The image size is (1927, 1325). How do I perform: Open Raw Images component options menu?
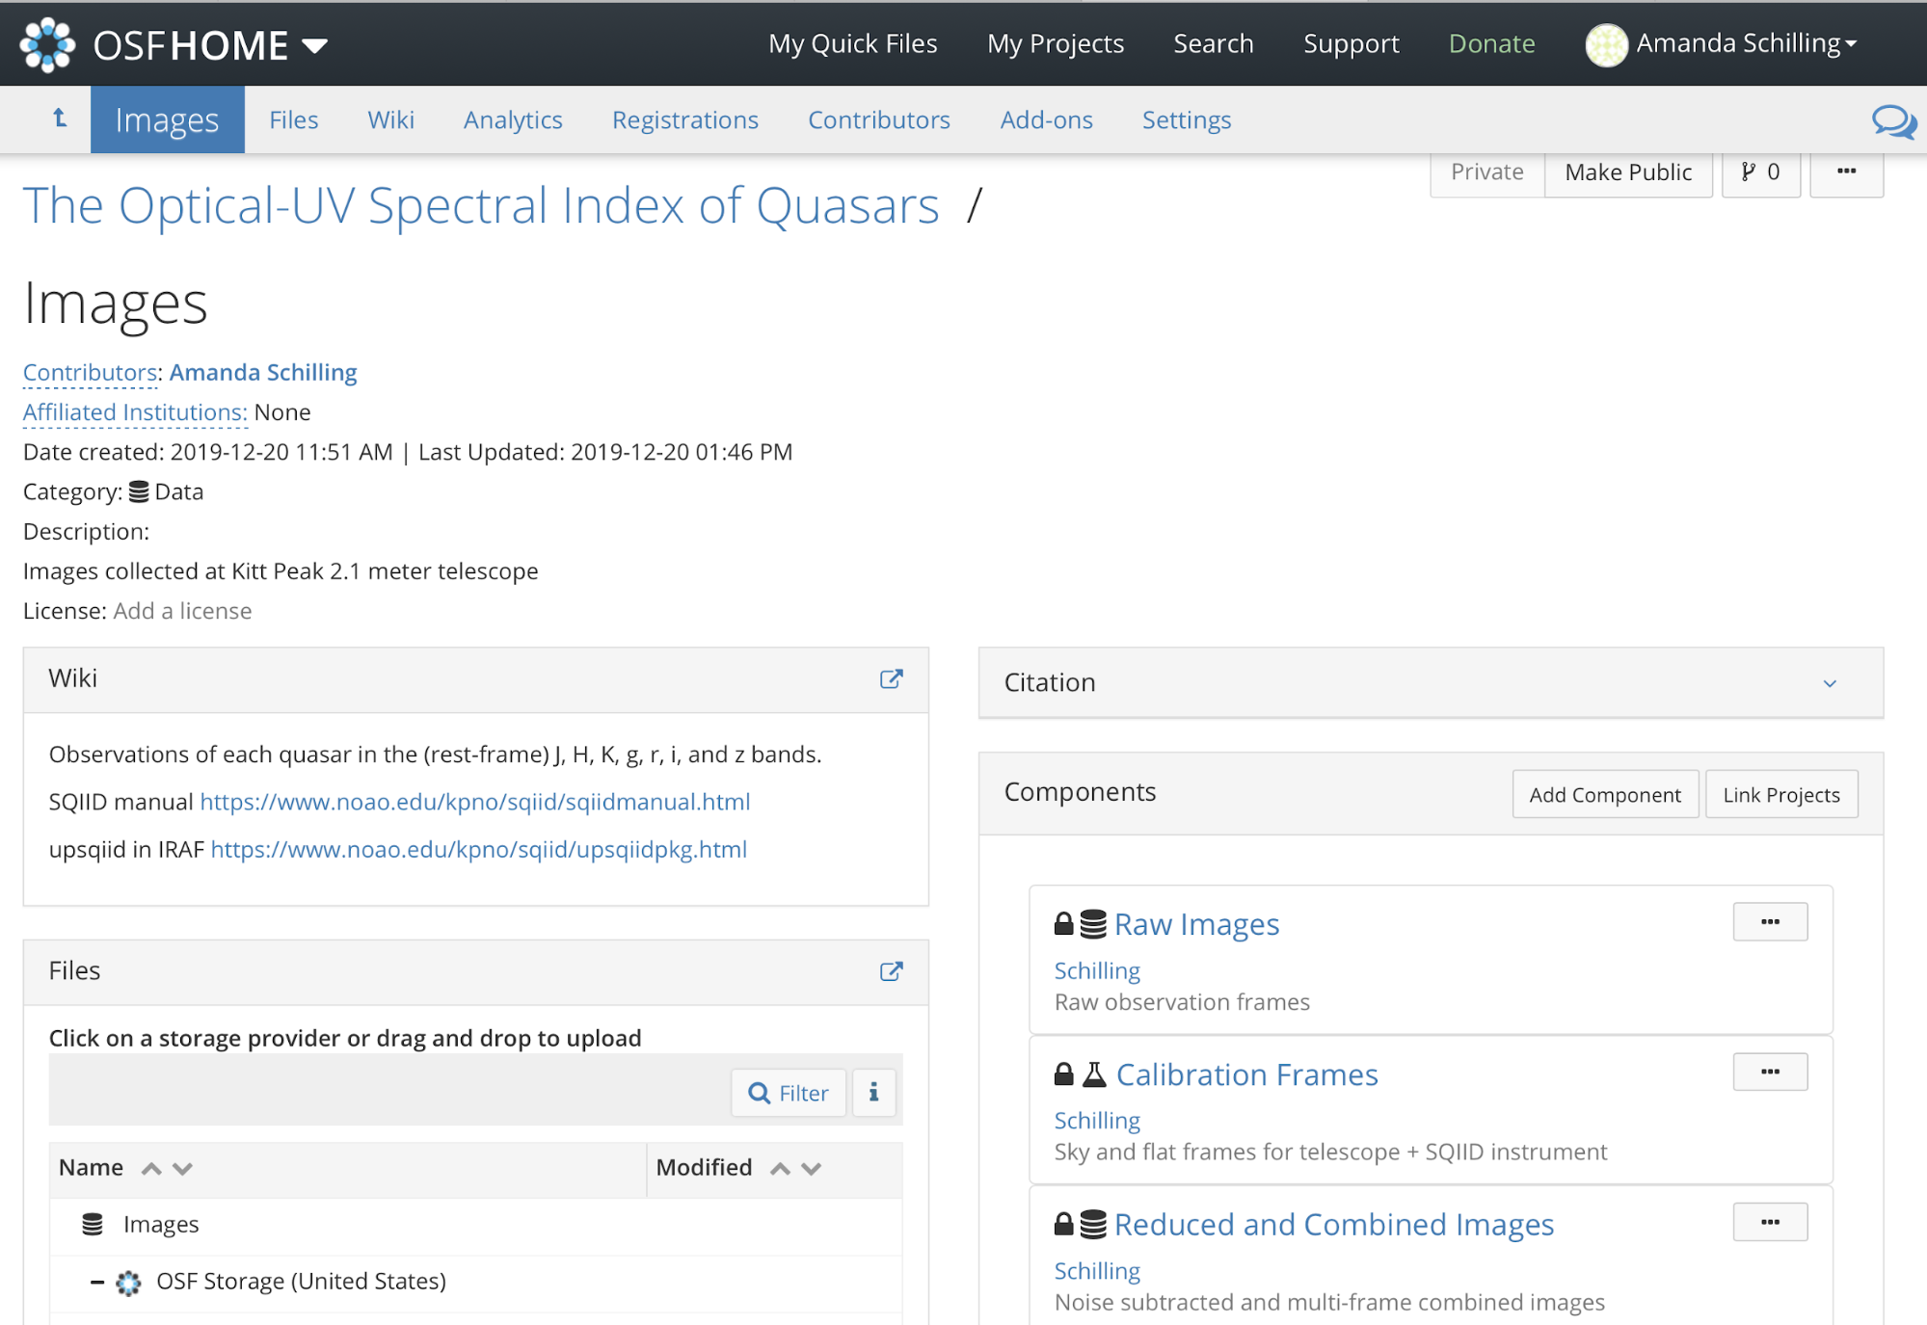pyautogui.click(x=1769, y=922)
